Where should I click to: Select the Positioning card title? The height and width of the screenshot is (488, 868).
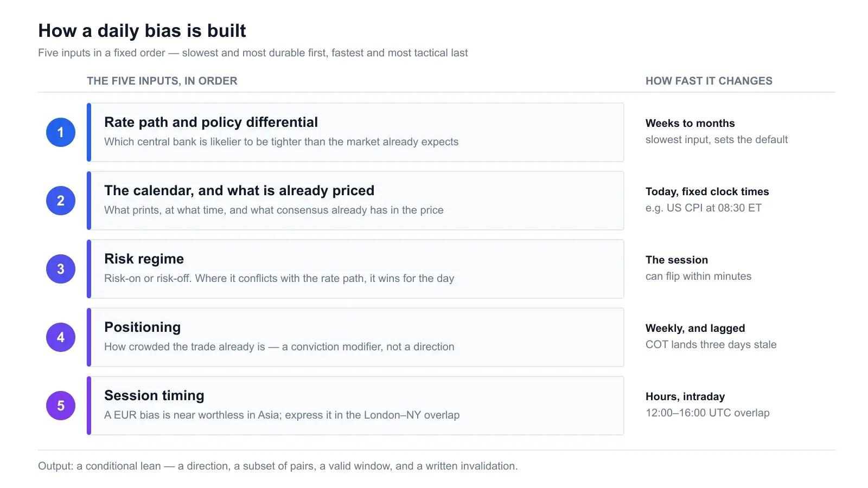tap(143, 328)
